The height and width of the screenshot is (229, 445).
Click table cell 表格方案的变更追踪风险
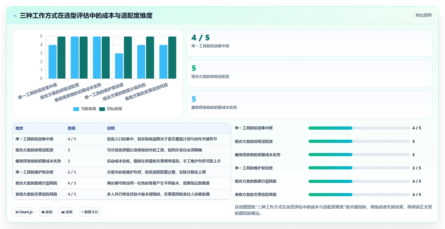click(36, 194)
